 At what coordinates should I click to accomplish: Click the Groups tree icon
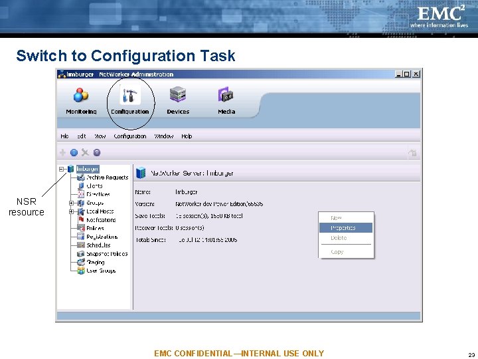81,203
